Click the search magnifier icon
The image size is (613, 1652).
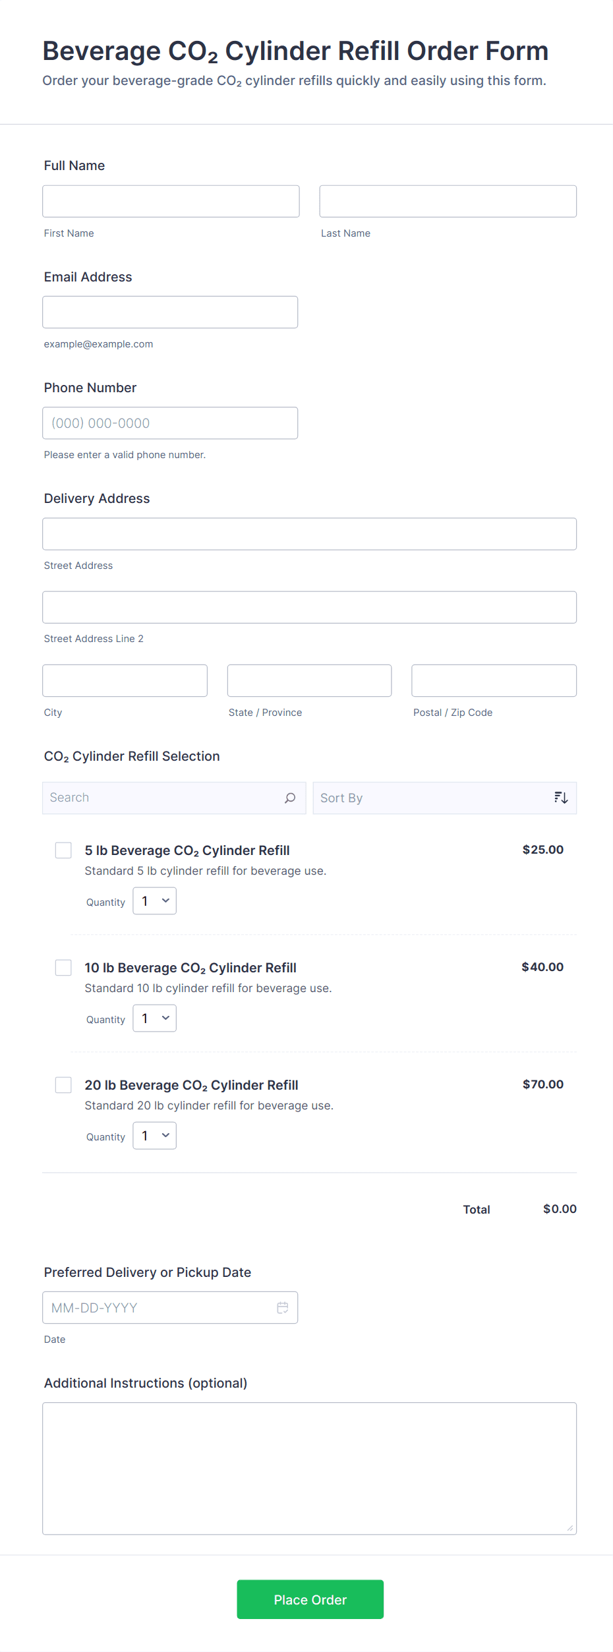point(289,798)
